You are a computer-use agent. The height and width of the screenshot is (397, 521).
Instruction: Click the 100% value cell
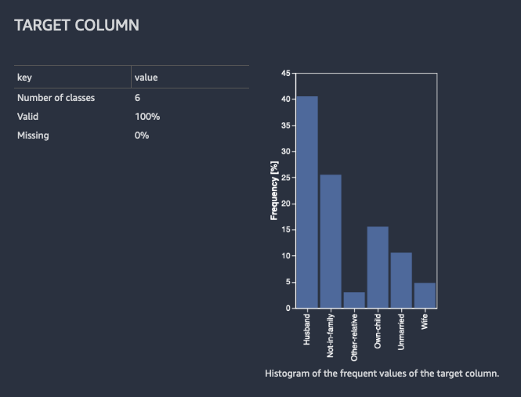[147, 117]
